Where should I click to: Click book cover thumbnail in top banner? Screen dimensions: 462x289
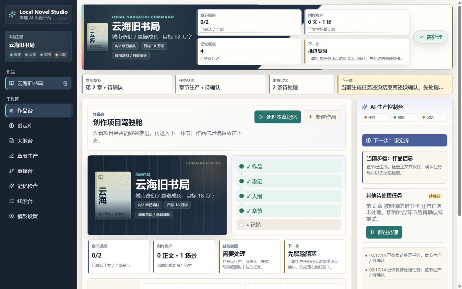pyautogui.click(x=98, y=37)
